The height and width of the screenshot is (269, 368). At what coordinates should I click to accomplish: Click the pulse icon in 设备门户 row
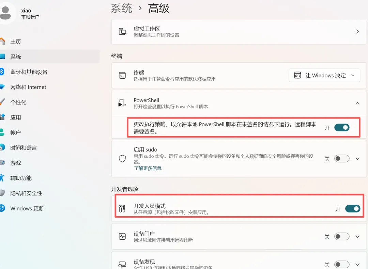pos(122,236)
